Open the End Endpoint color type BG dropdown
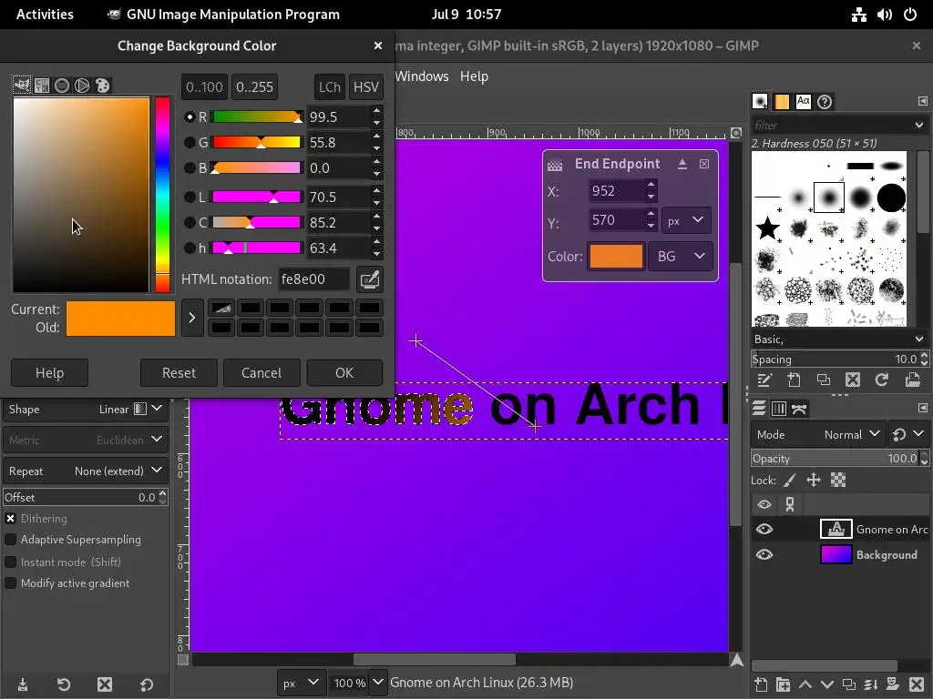Viewport: 933px width, 699px height. click(680, 256)
